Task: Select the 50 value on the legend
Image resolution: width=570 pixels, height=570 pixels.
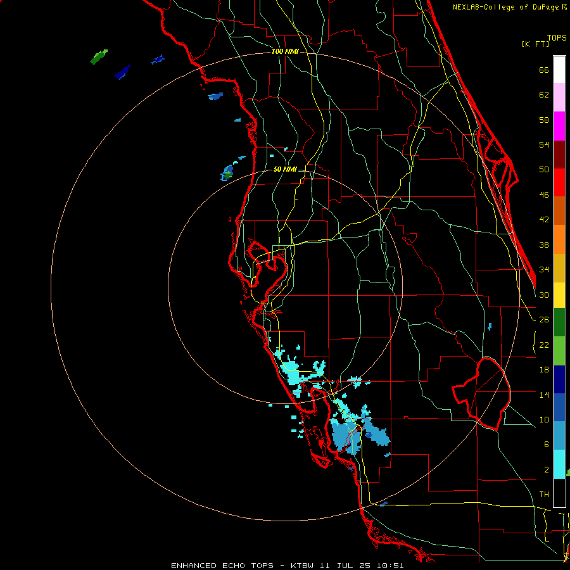Action: tap(544, 170)
